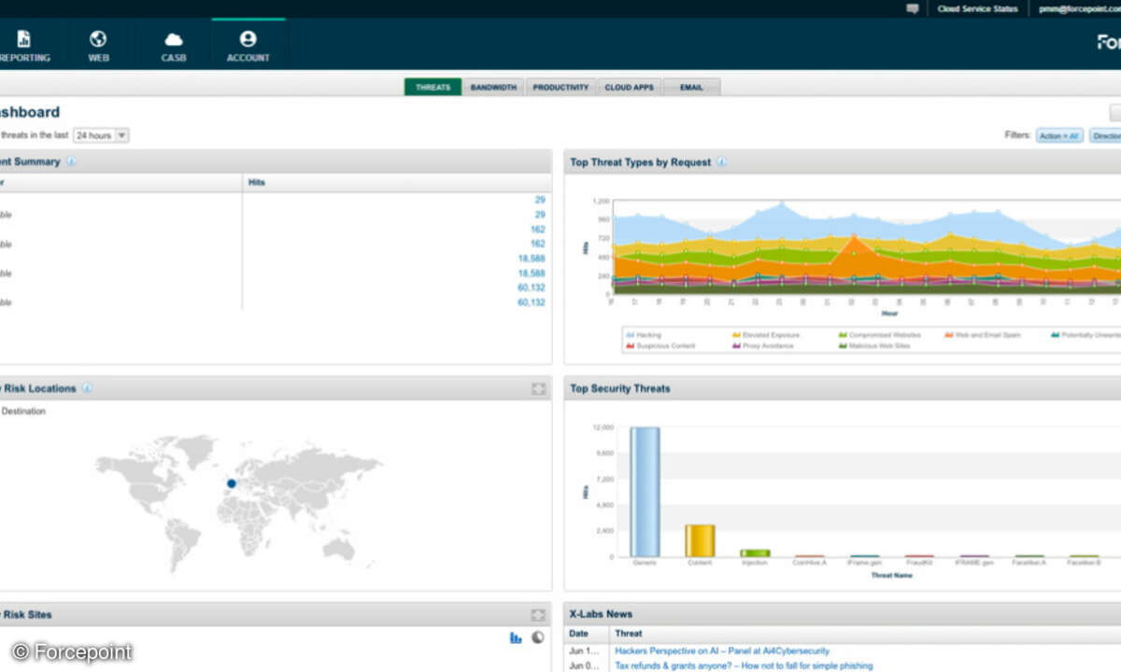Switch Risk Sites to bar chart view

pyautogui.click(x=516, y=637)
